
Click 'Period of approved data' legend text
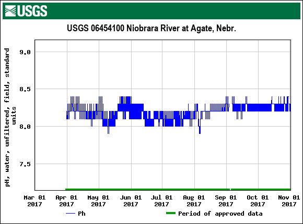(x=220, y=214)
